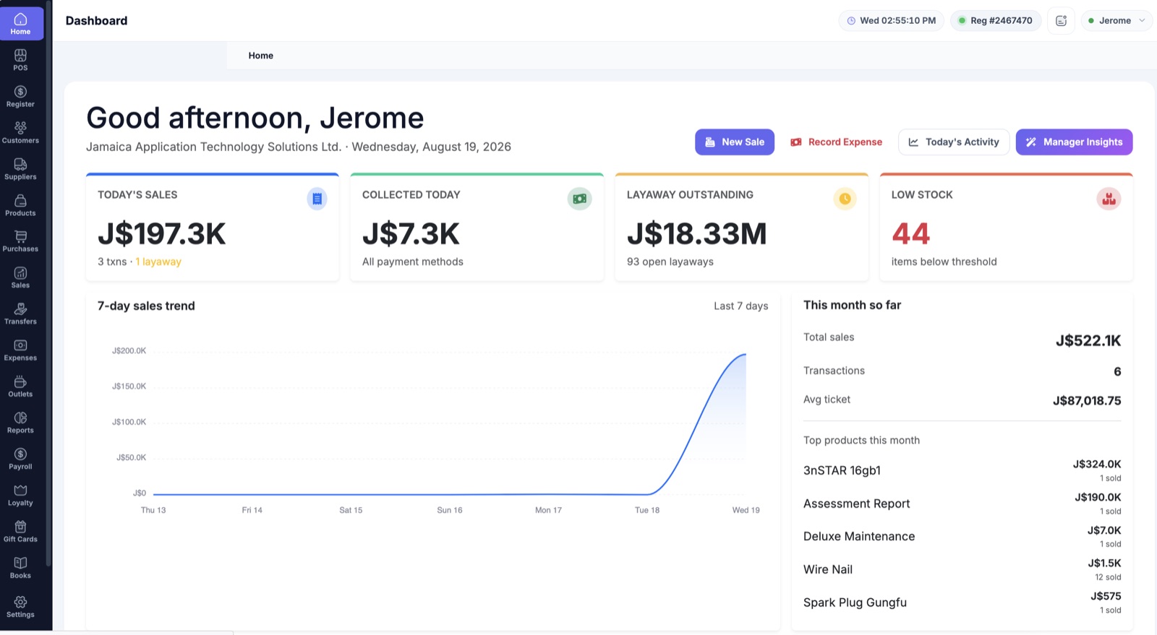Click the Tue 18 chart axis label
Screen dimensions: 1157x635
647,510
